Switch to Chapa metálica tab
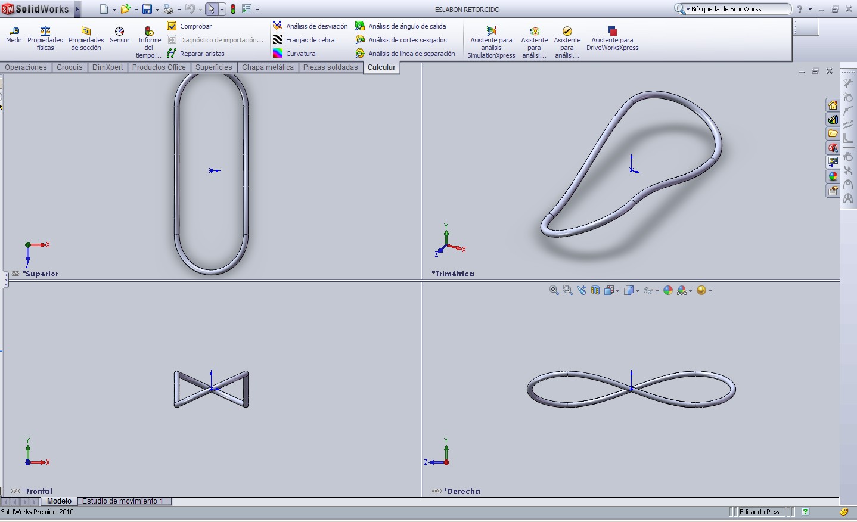 268,67
